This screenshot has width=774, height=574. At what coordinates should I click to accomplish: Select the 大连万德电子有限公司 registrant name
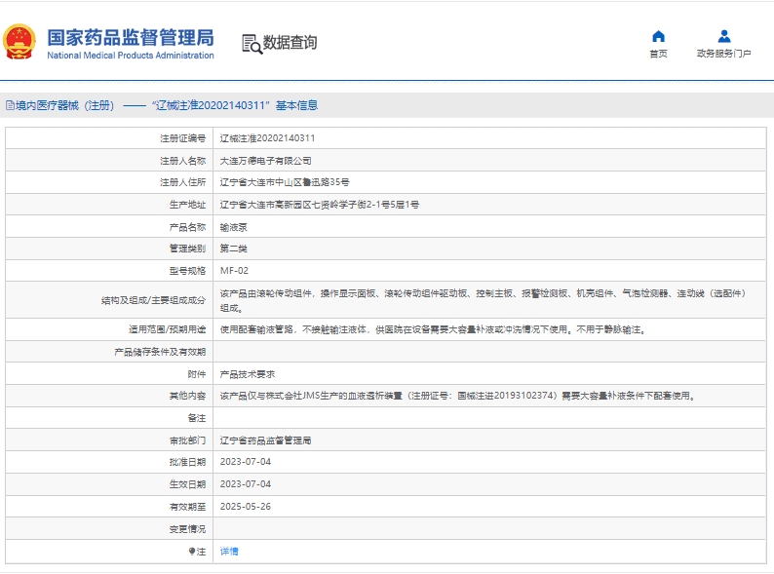pos(265,160)
